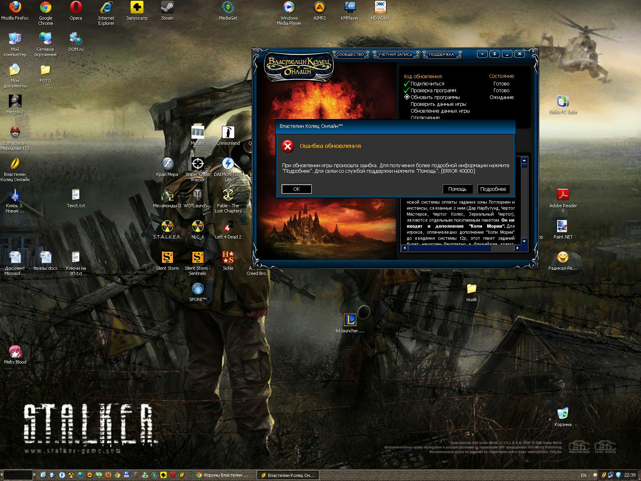Open the Учетная запись menu in launcher
The image size is (641, 481).
395,54
